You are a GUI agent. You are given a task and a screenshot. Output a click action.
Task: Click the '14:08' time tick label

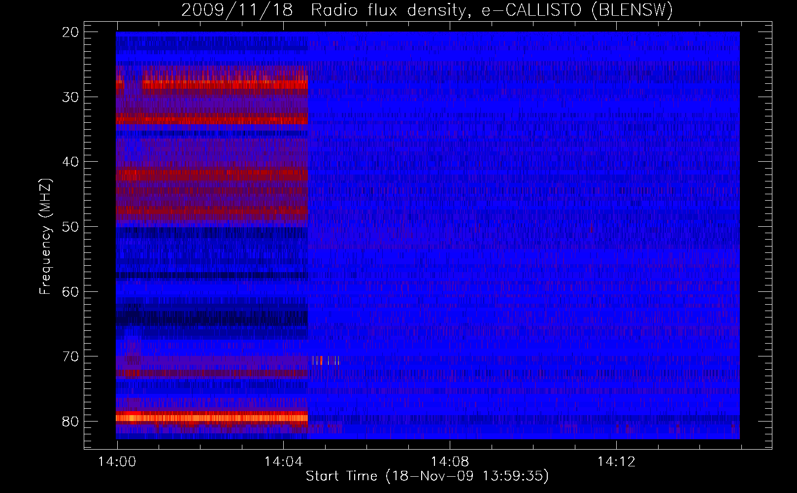click(x=450, y=462)
